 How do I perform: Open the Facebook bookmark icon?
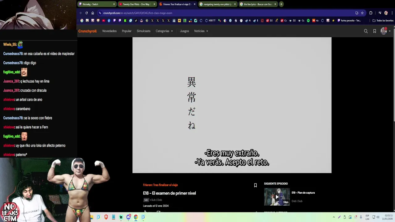point(109,21)
